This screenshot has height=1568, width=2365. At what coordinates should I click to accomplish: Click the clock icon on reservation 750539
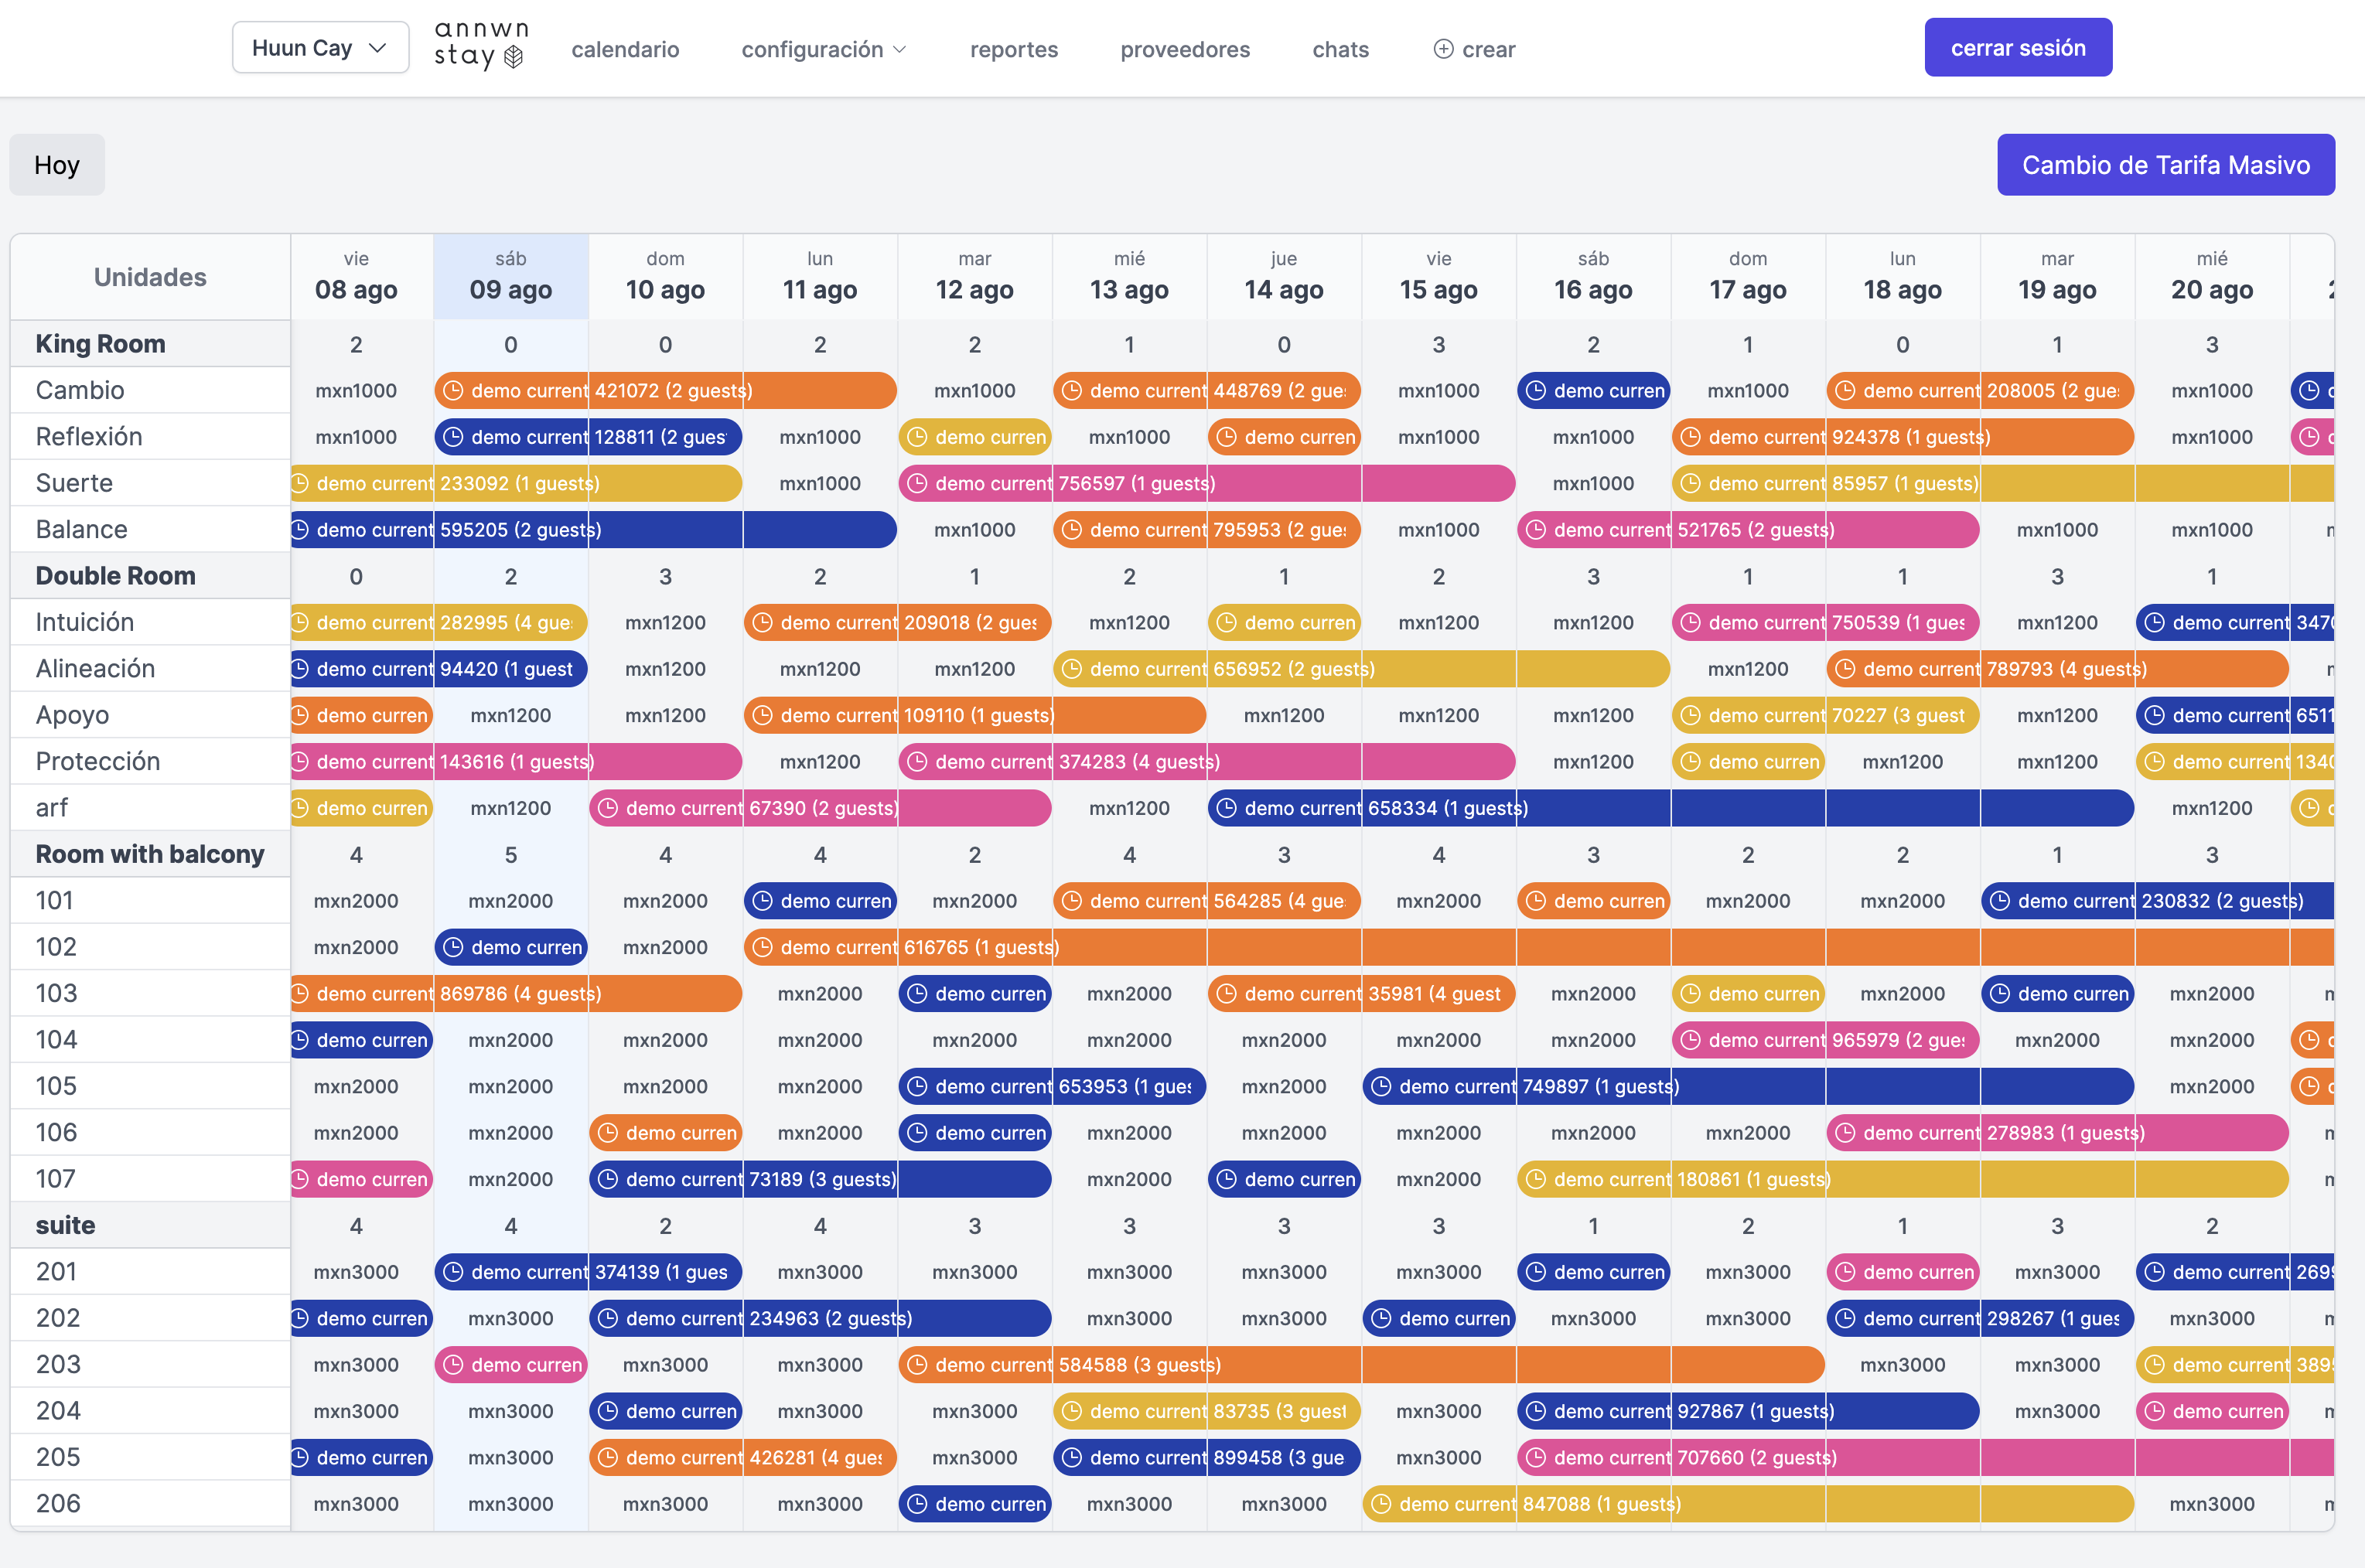coord(1691,622)
